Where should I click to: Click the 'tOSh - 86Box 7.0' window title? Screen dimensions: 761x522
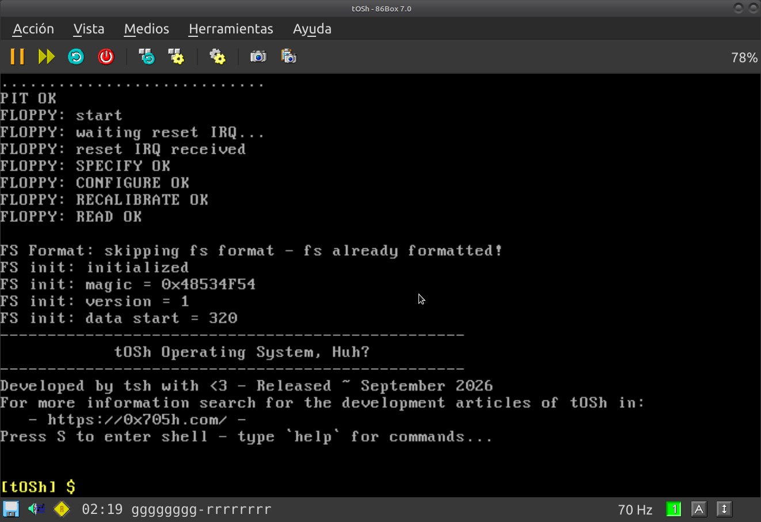pos(381,9)
